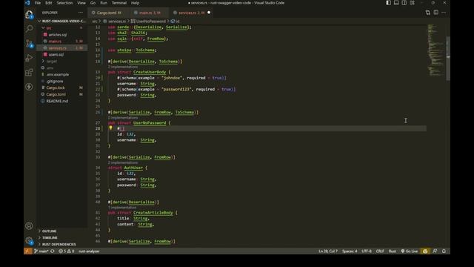
Task: Open the Manage gear icon
Action: (x=29, y=240)
